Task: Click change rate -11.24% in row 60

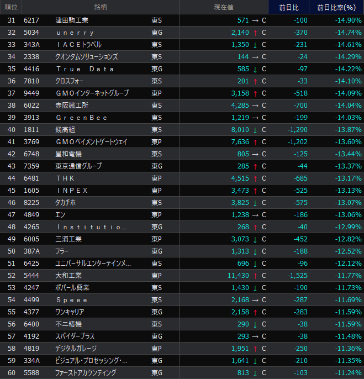Action: (349, 373)
